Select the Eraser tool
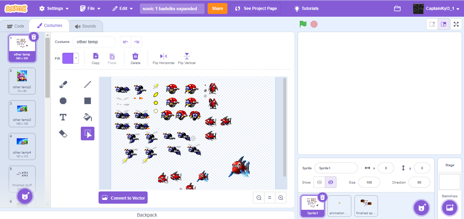464x219 pixels. point(63,134)
